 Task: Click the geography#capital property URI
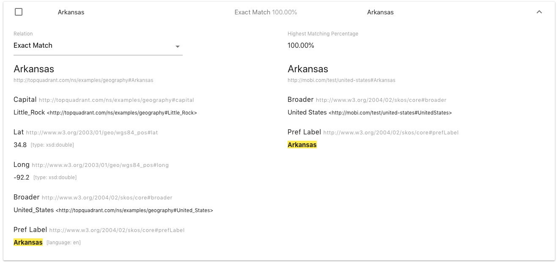tap(116, 100)
